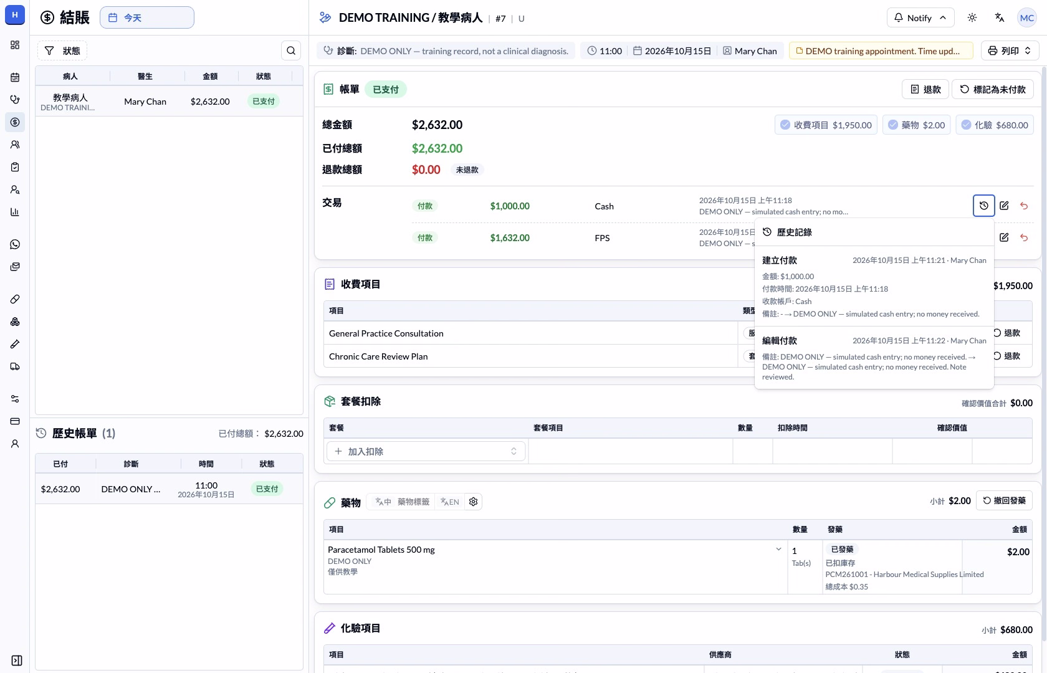Open the language translation icon in header

(1000, 17)
